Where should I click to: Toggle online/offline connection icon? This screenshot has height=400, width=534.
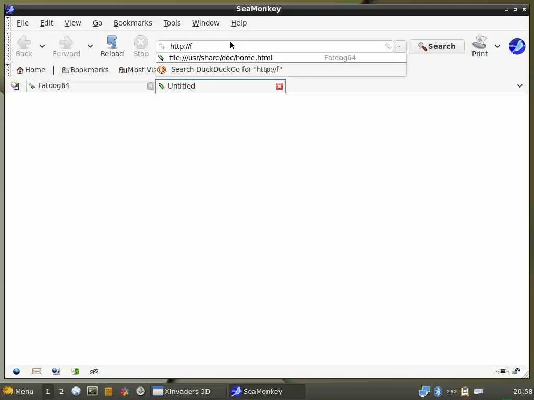tap(502, 371)
